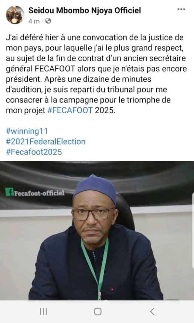The height and width of the screenshot is (323, 194).
Task: Tap the blue cap in the photo
Action: pyautogui.click(x=95, y=189)
